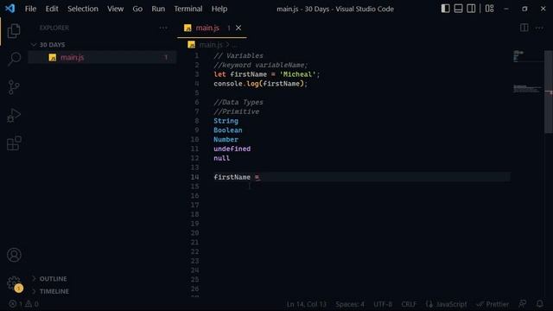Open editor More Actions ellipsis
Viewport: 553px width, 311px height.
click(539, 28)
